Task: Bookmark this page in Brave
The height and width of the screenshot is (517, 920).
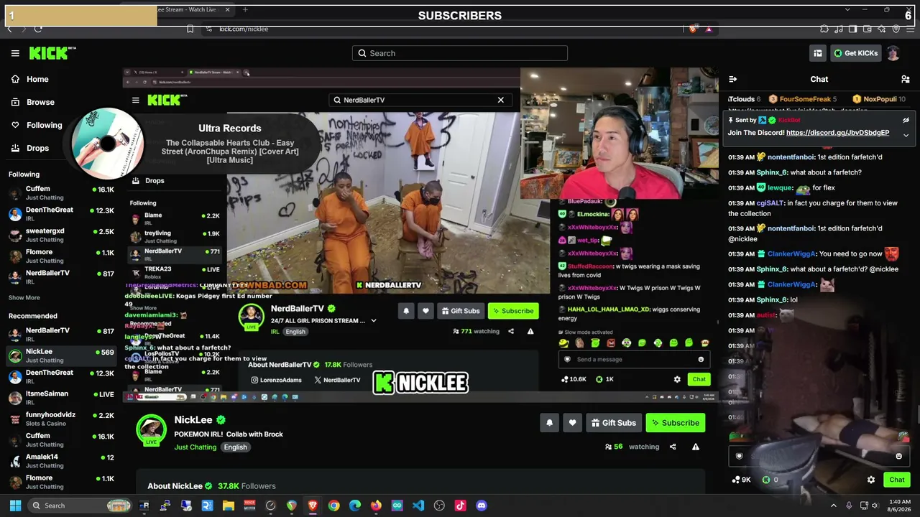Action: coord(190,29)
